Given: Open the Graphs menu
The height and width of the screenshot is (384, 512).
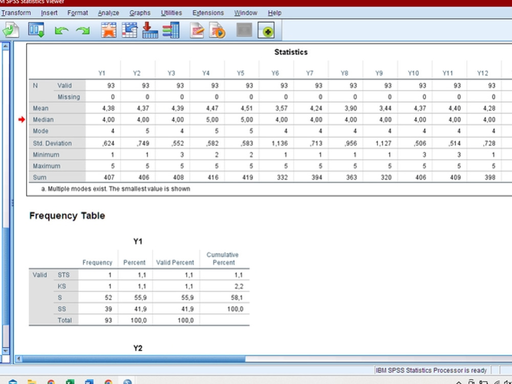Looking at the screenshot, I should point(140,13).
